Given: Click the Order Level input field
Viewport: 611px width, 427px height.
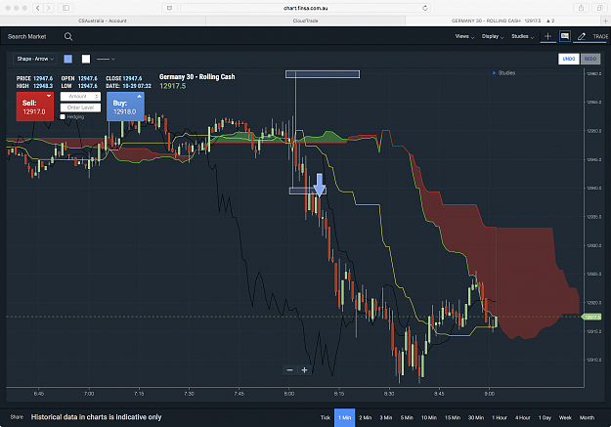Looking at the screenshot, I should point(81,107).
